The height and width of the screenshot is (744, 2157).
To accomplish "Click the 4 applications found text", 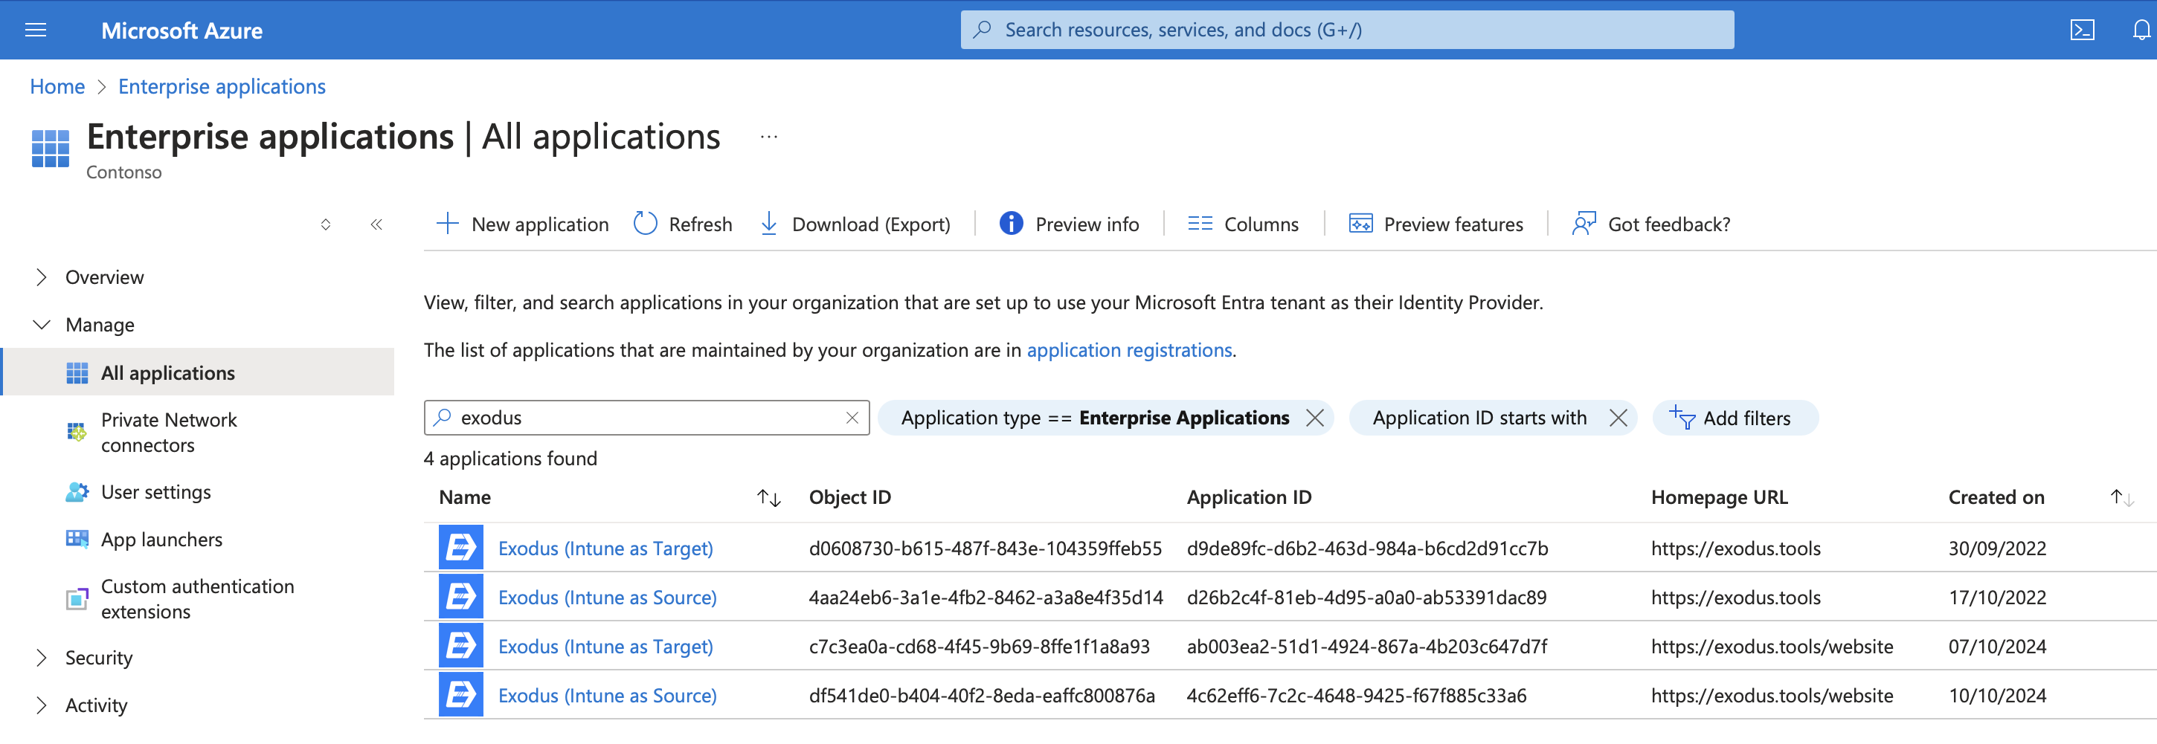I will coord(510,459).
